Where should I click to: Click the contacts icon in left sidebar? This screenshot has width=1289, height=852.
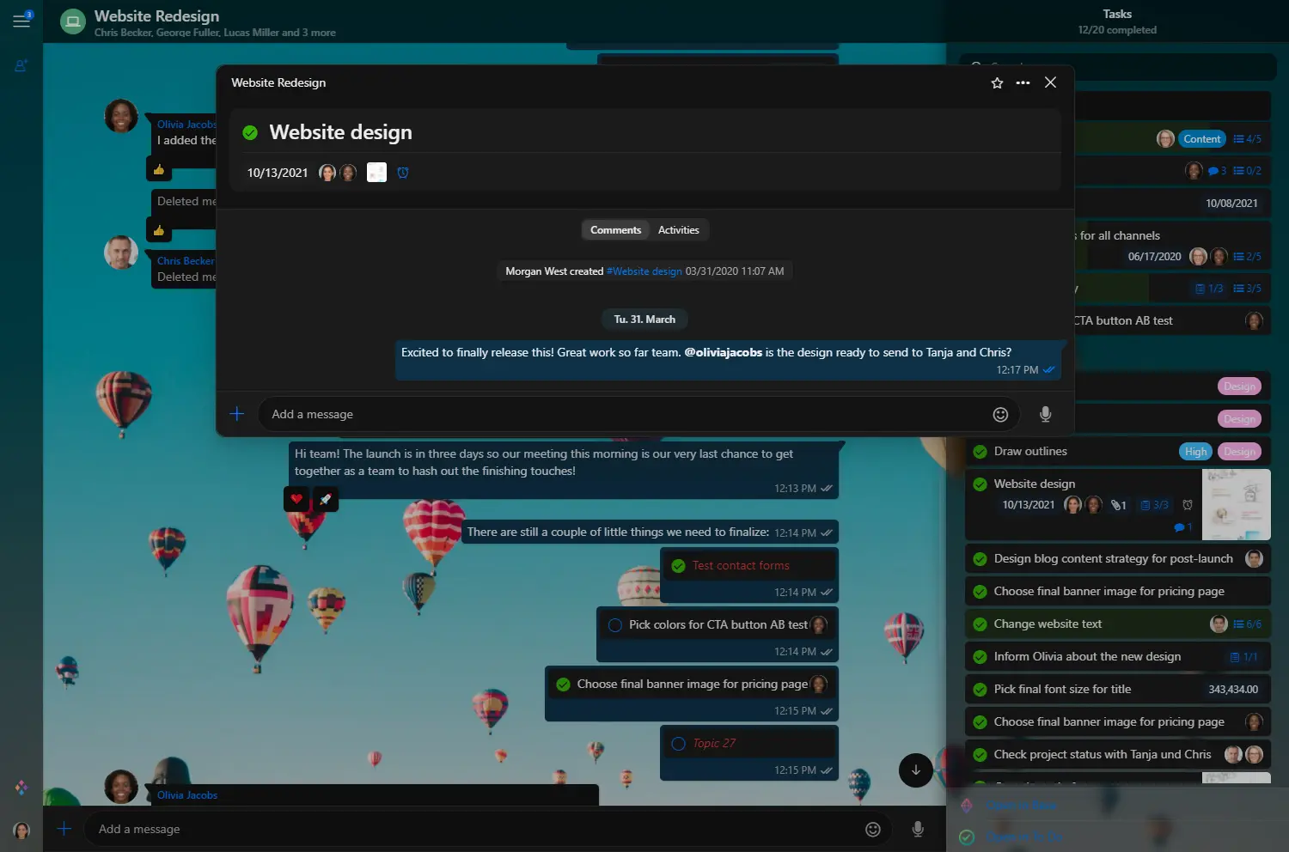pos(21,65)
